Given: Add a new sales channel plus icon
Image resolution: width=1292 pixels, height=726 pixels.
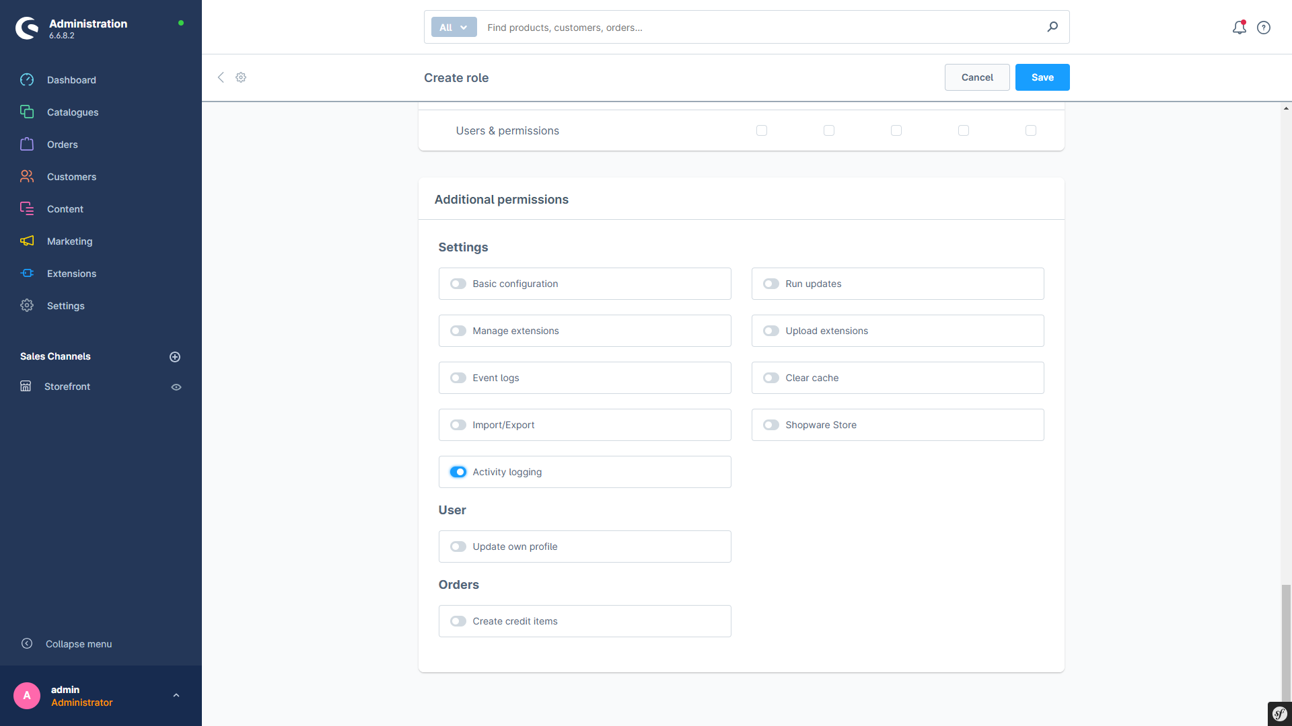Looking at the screenshot, I should tap(175, 357).
